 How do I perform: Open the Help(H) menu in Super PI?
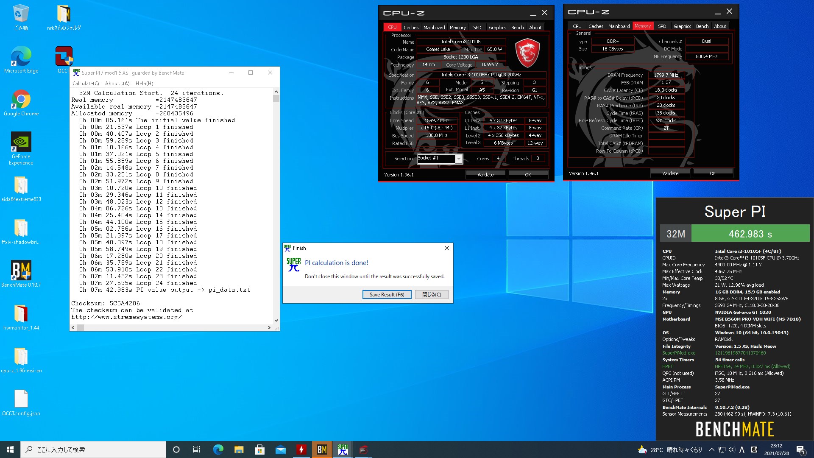click(144, 84)
